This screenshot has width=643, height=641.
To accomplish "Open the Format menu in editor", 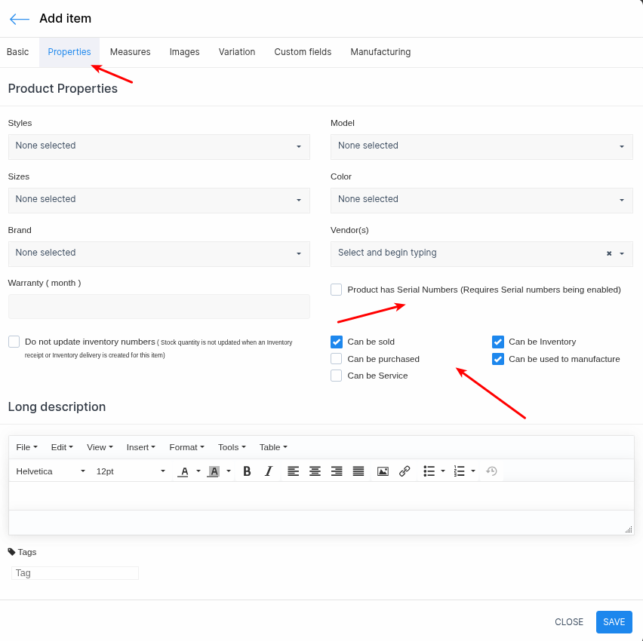I will click(186, 447).
